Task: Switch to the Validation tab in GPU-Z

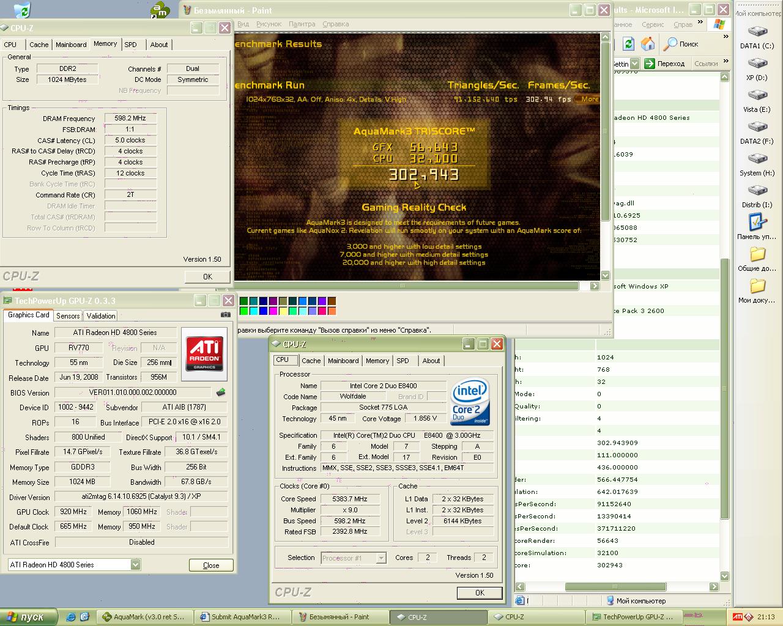Action: click(101, 316)
